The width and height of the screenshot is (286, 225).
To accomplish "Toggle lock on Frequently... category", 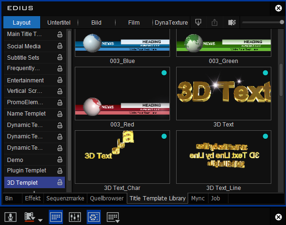I will coord(60,69).
